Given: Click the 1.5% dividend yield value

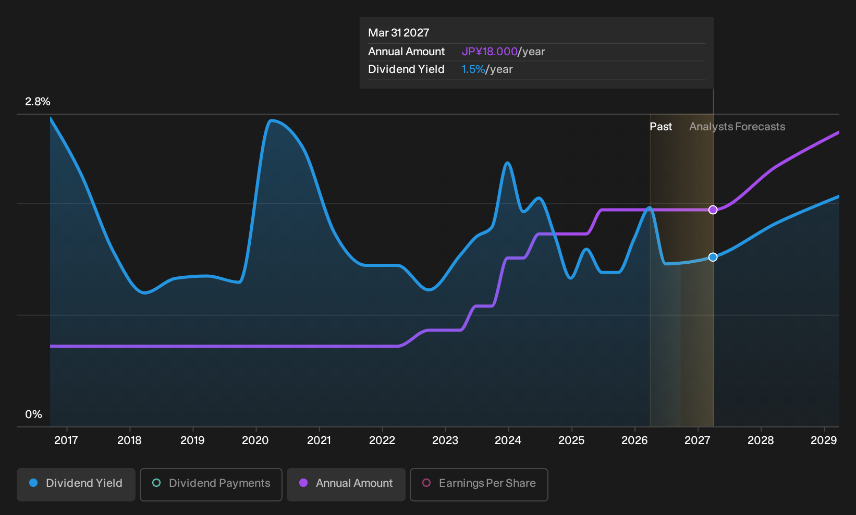Looking at the screenshot, I should [x=473, y=69].
